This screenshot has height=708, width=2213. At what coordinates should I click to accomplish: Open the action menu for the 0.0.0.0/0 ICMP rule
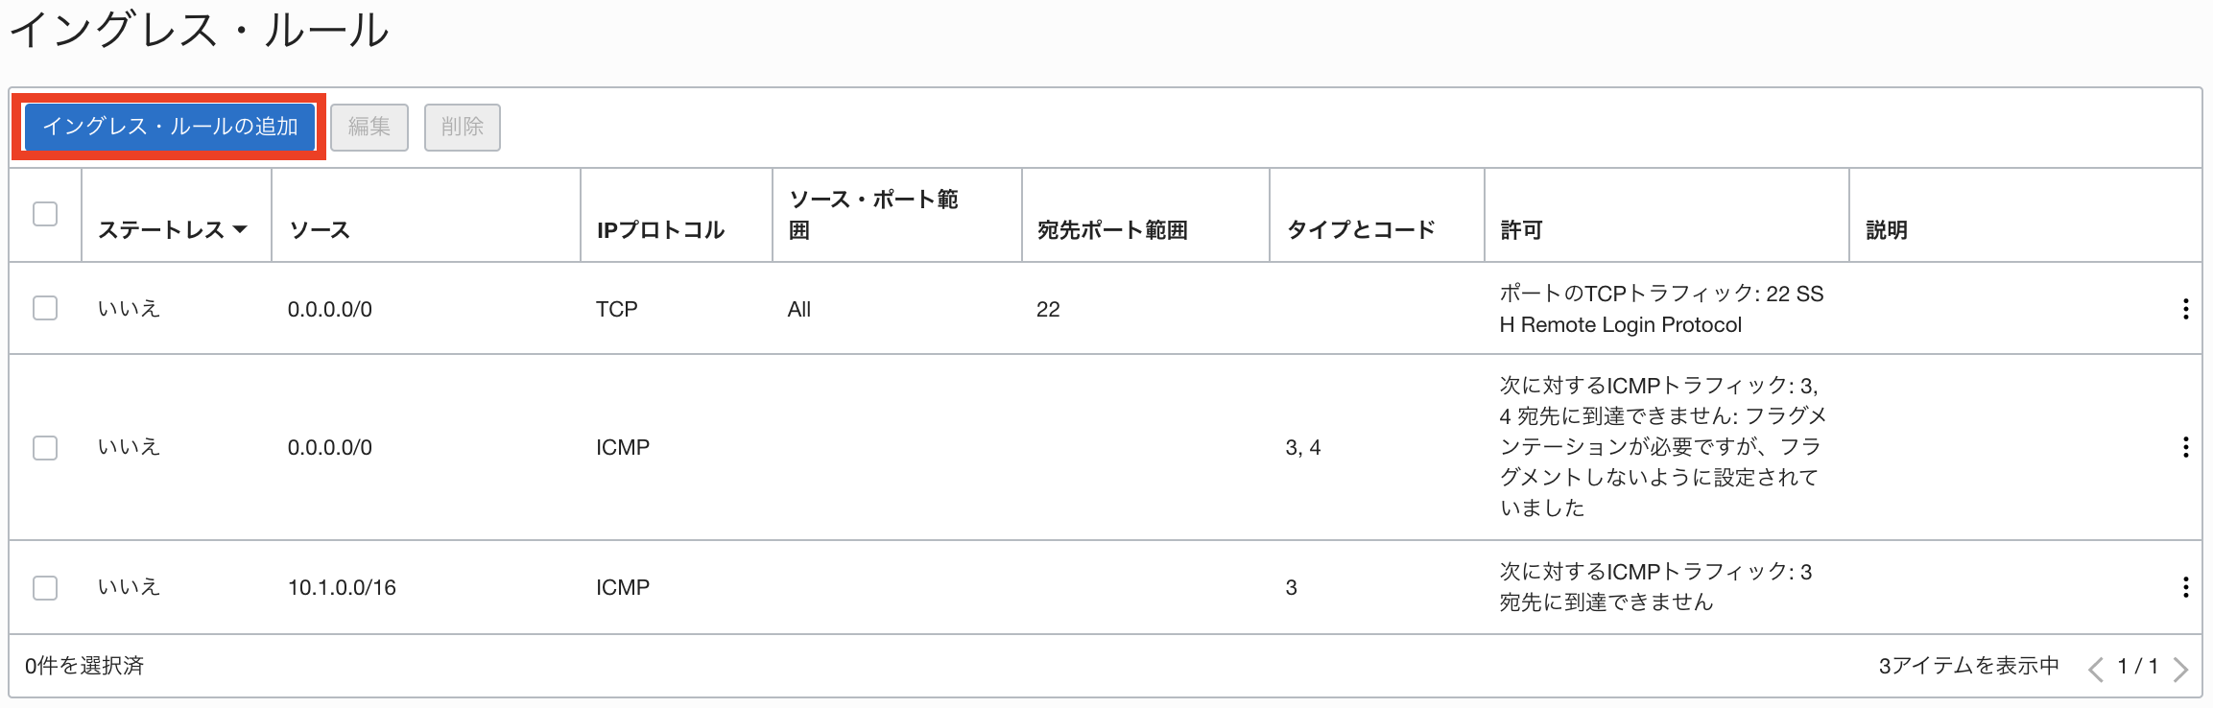click(x=2186, y=447)
